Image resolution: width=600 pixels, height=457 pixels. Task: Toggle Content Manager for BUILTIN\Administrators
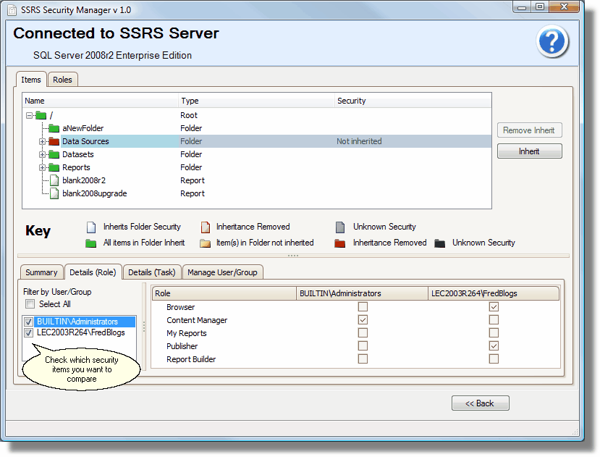click(363, 320)
